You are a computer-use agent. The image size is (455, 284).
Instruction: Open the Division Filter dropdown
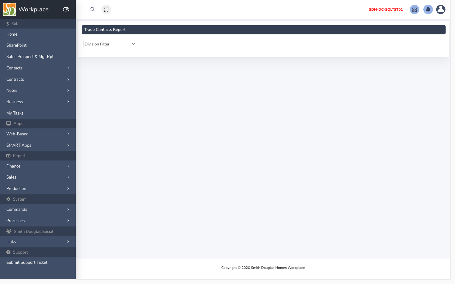pos(110,44)
